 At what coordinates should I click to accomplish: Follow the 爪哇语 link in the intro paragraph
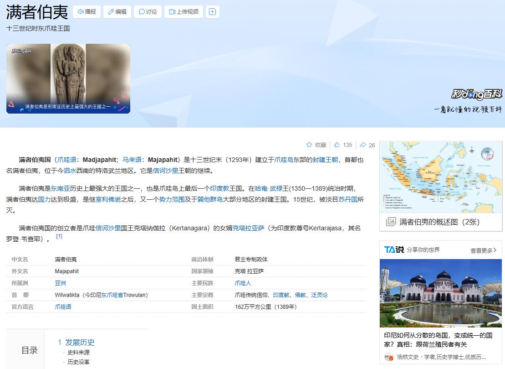(66, 160)
